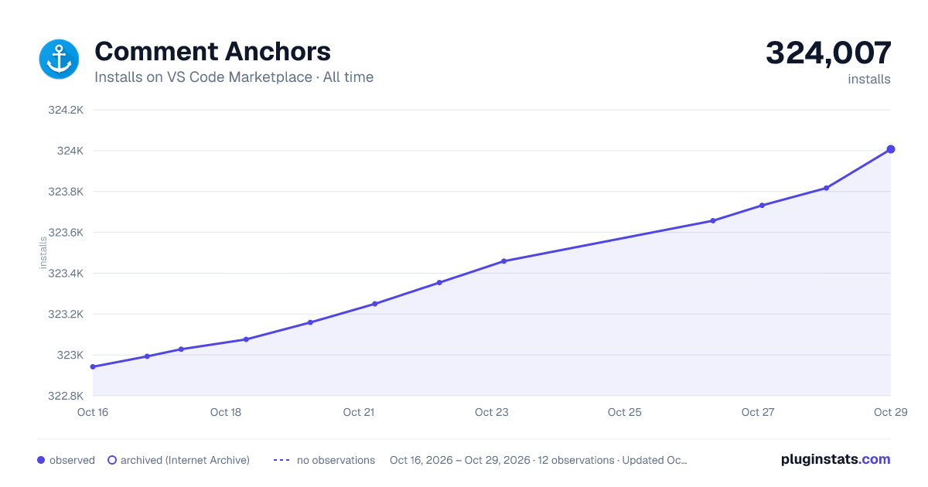Click the 323.4K y-axis label
Screen dimensions: 928x487
pos(66,274)
